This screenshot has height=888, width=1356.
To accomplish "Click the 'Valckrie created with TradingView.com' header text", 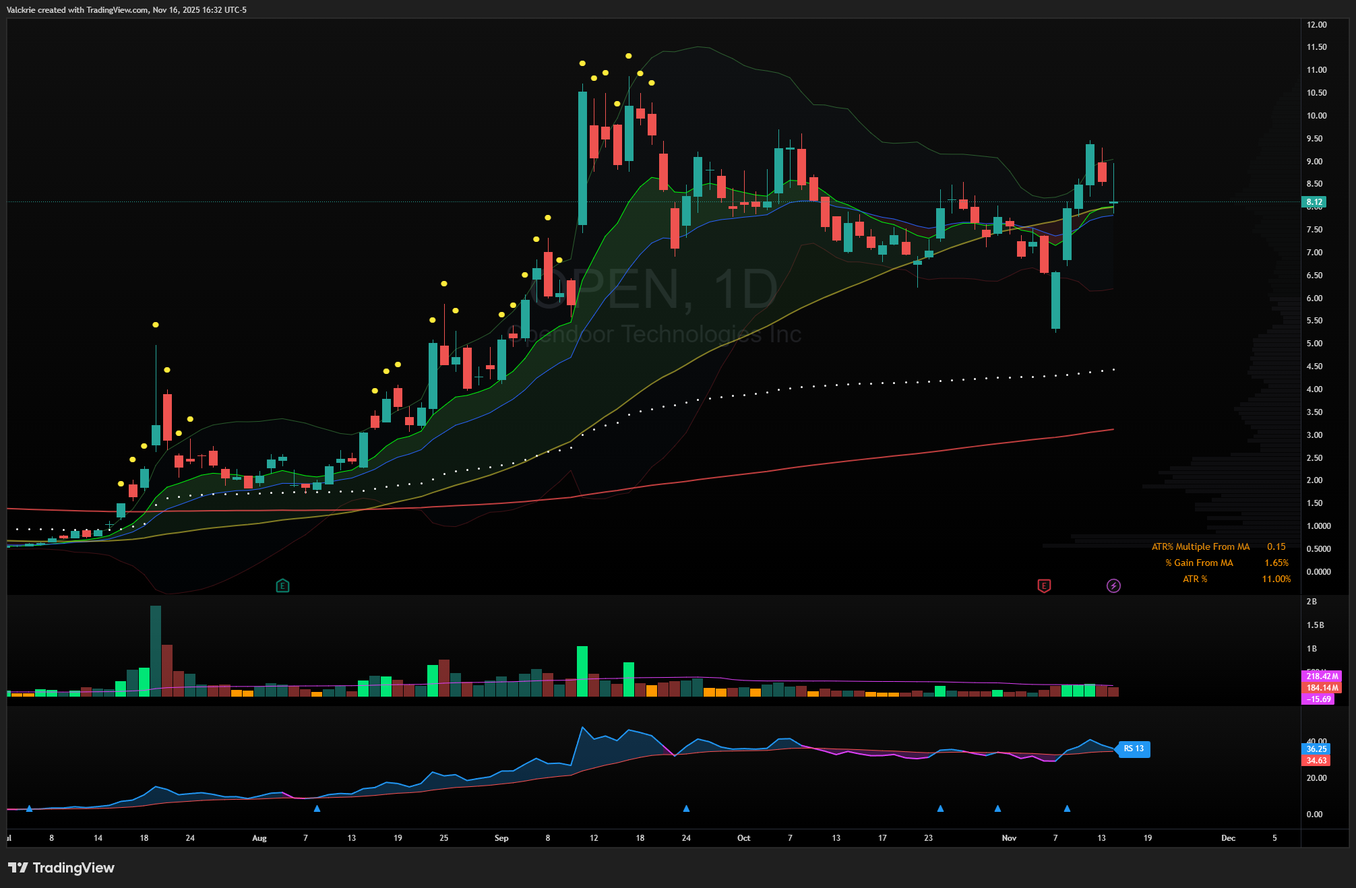I will tap(78, 10).
